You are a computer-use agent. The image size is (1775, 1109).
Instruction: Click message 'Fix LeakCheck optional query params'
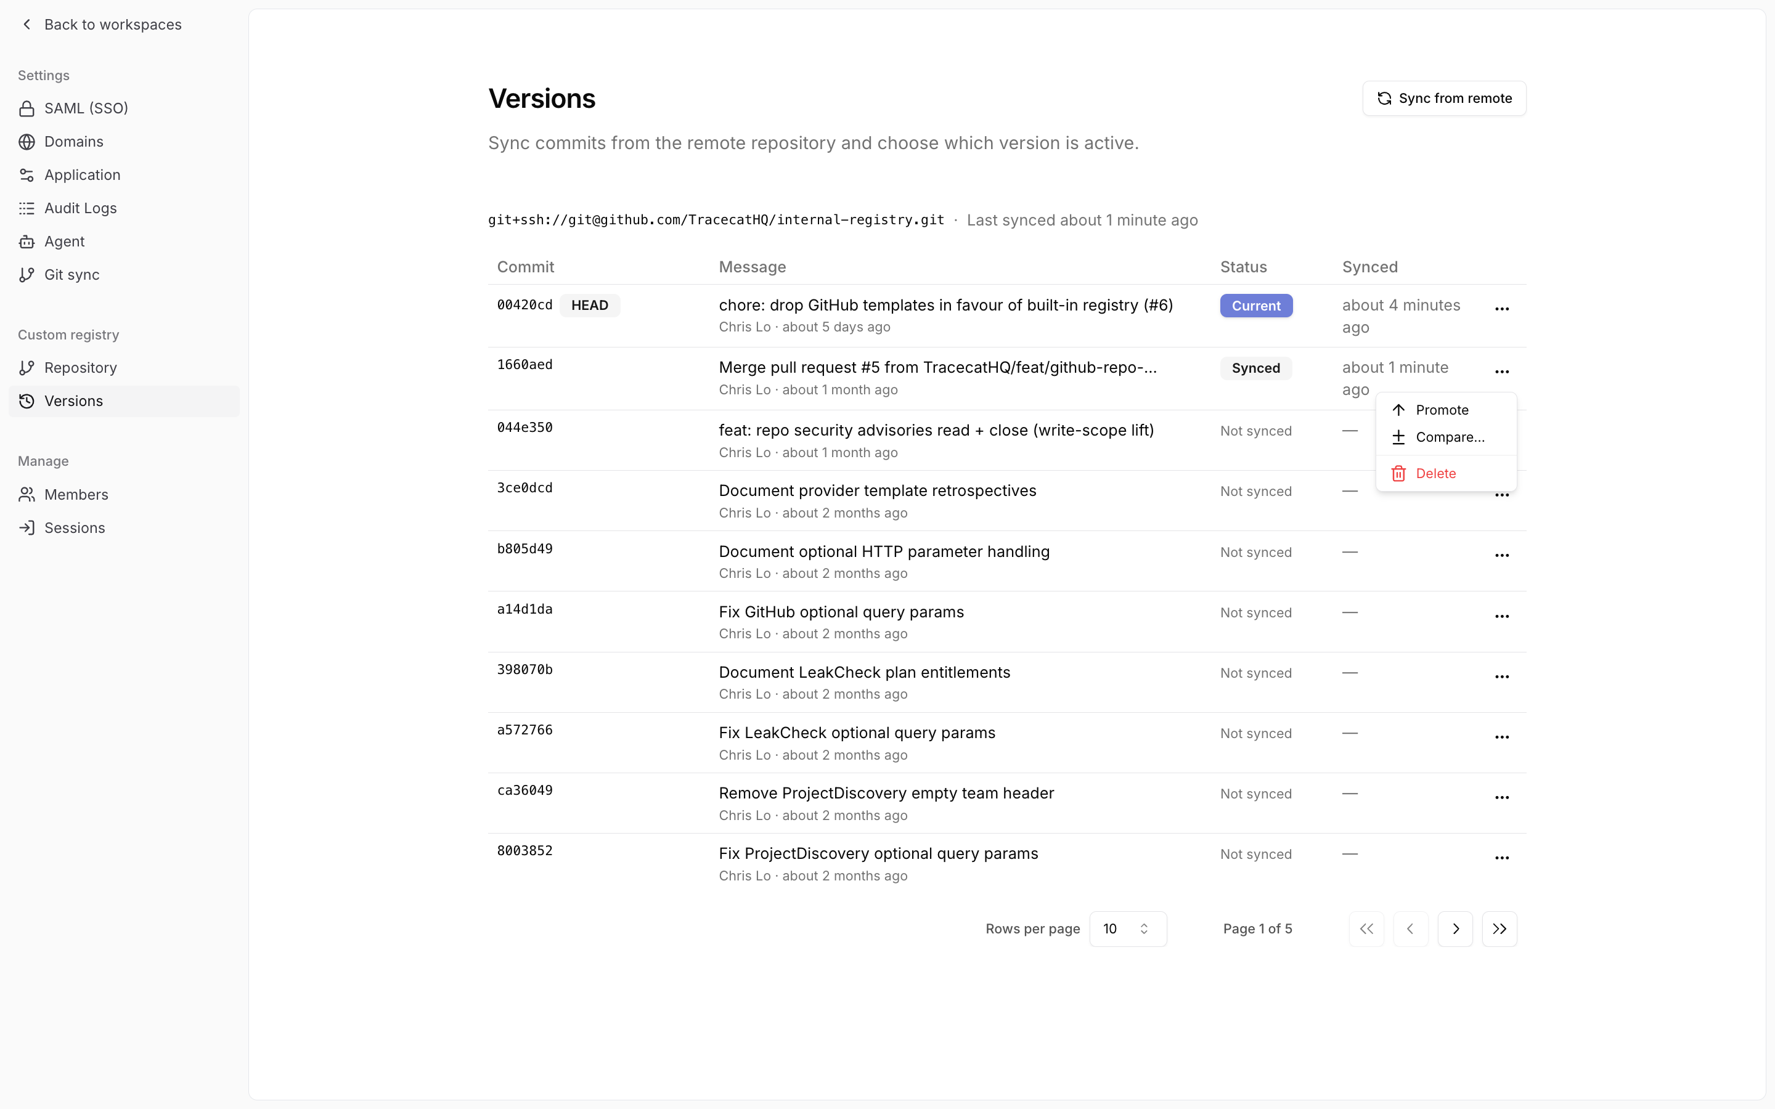(857, 733)
